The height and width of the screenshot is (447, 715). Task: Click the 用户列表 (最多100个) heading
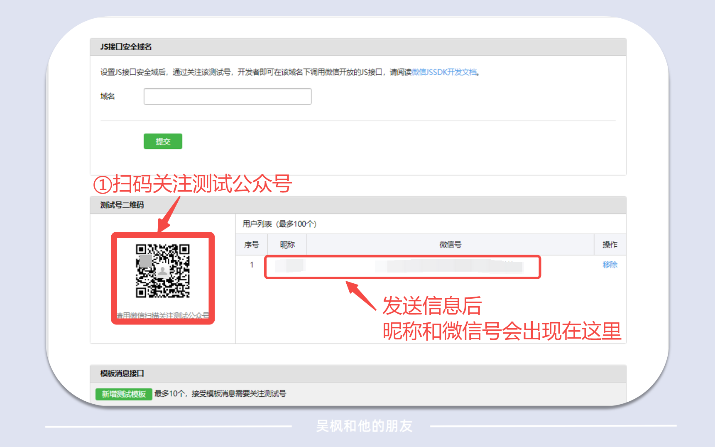(x=279, y=224)
